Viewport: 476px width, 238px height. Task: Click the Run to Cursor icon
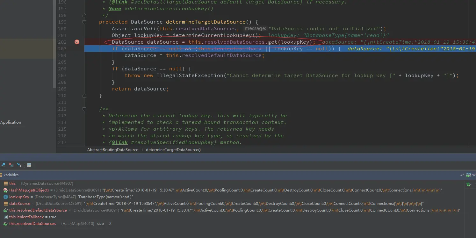19,165
